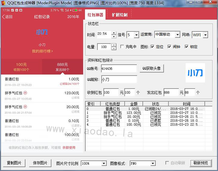Click the 时间 field showing 20:54
Image resolution: width=218 pixels, height=171 pixels.
(x=104, y=34)
